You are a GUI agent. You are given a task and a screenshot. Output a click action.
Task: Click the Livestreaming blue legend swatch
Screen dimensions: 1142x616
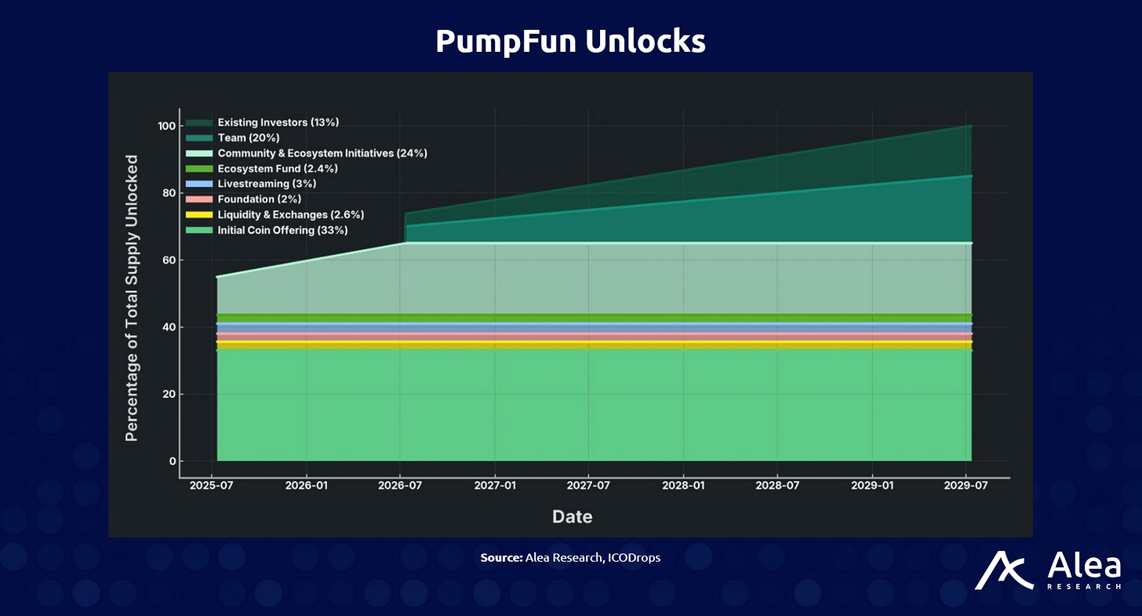coord(199,184)
